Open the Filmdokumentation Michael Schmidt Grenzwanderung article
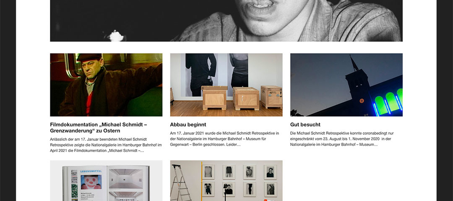The width and height of the screenshot is (453, 201). [99, 127]
